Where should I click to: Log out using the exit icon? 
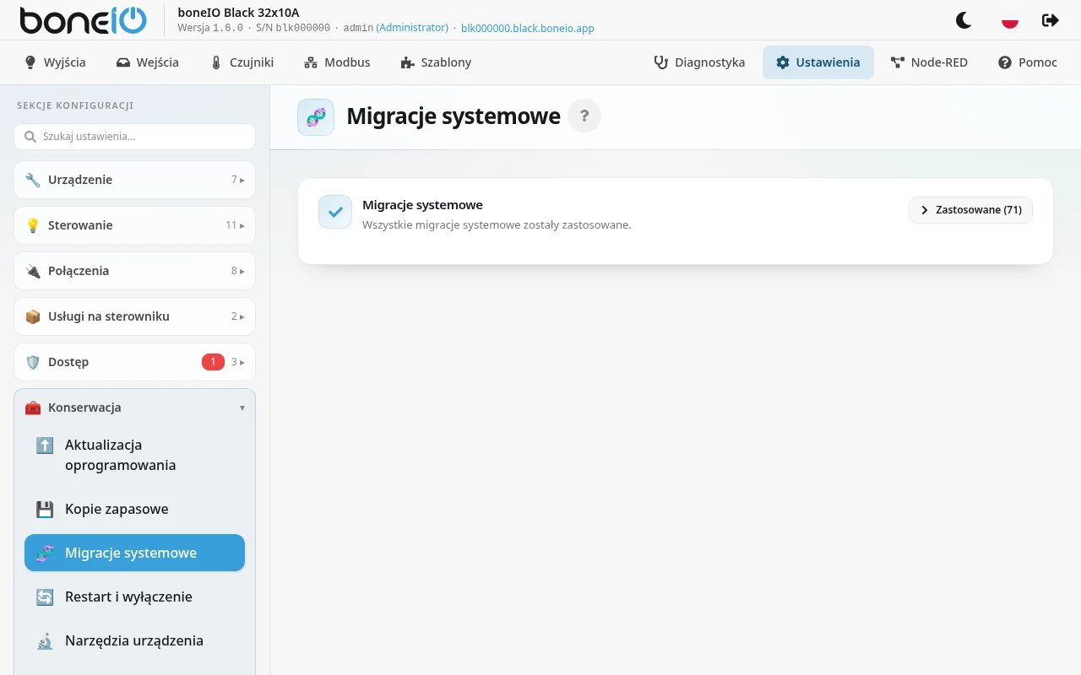coord(1051,20)
